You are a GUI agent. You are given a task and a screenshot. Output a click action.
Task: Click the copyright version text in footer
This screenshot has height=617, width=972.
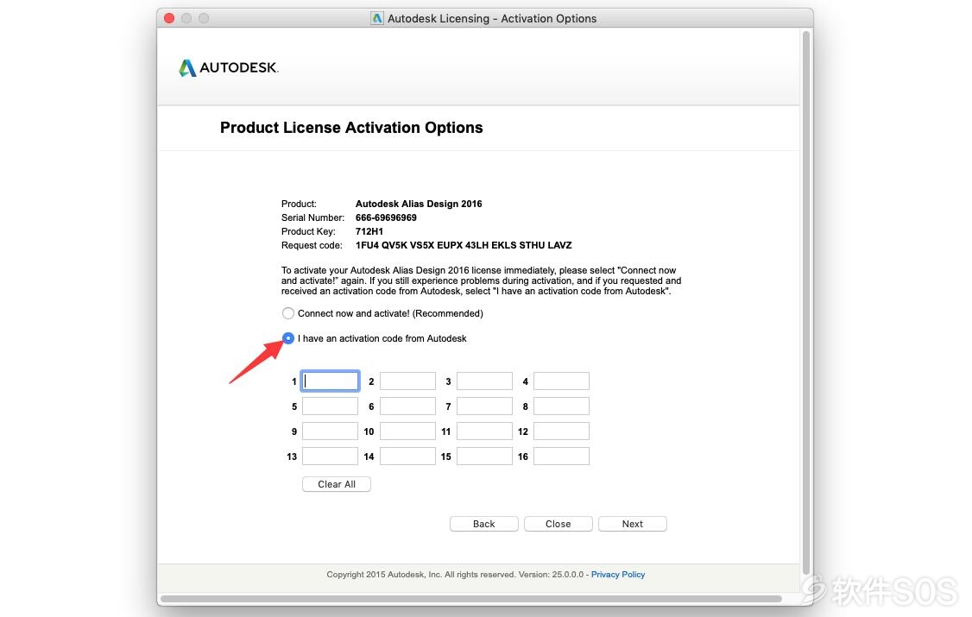(455, 575)
